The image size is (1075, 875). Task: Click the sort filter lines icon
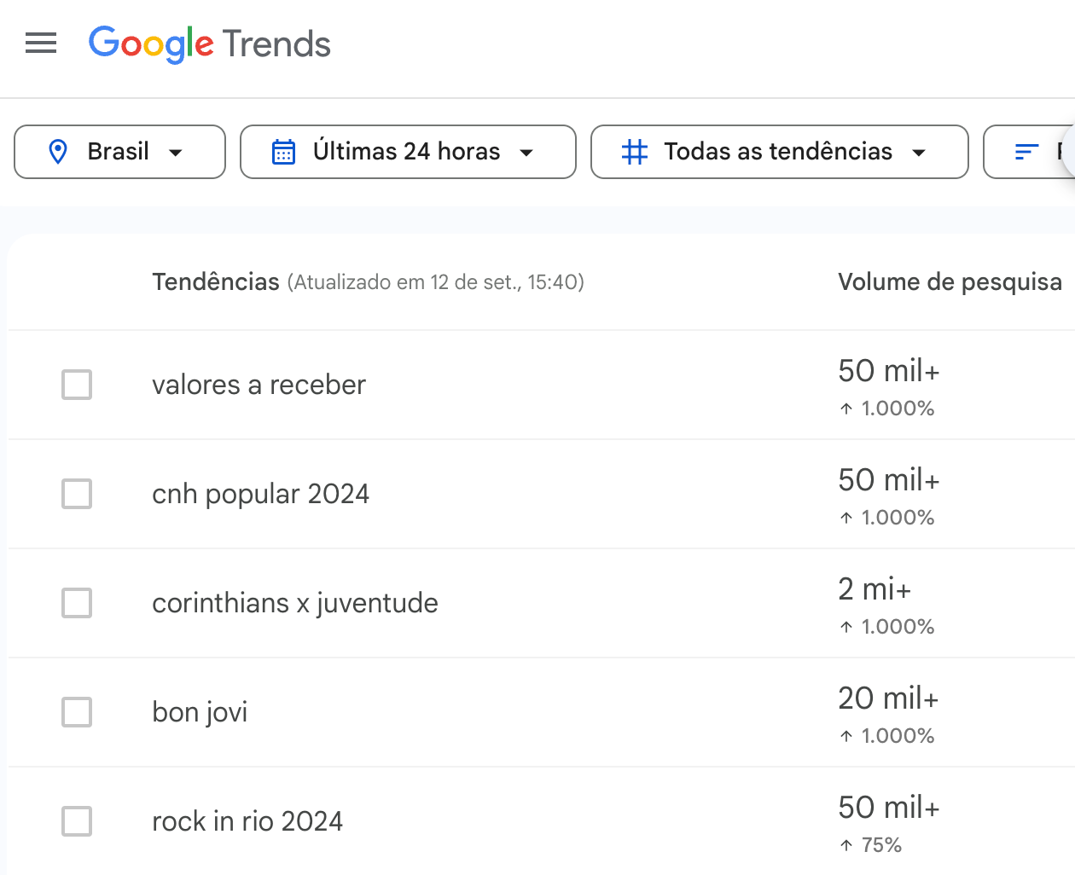tap(1026, 152)
